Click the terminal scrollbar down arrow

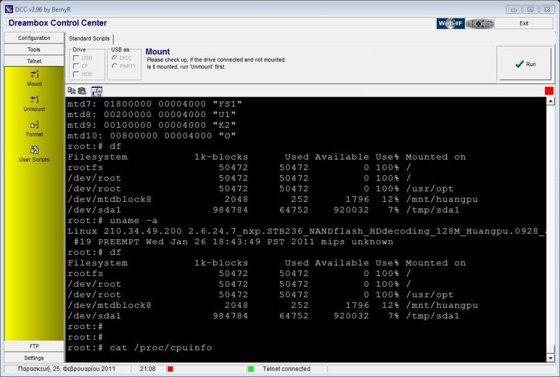click(551, 358)
